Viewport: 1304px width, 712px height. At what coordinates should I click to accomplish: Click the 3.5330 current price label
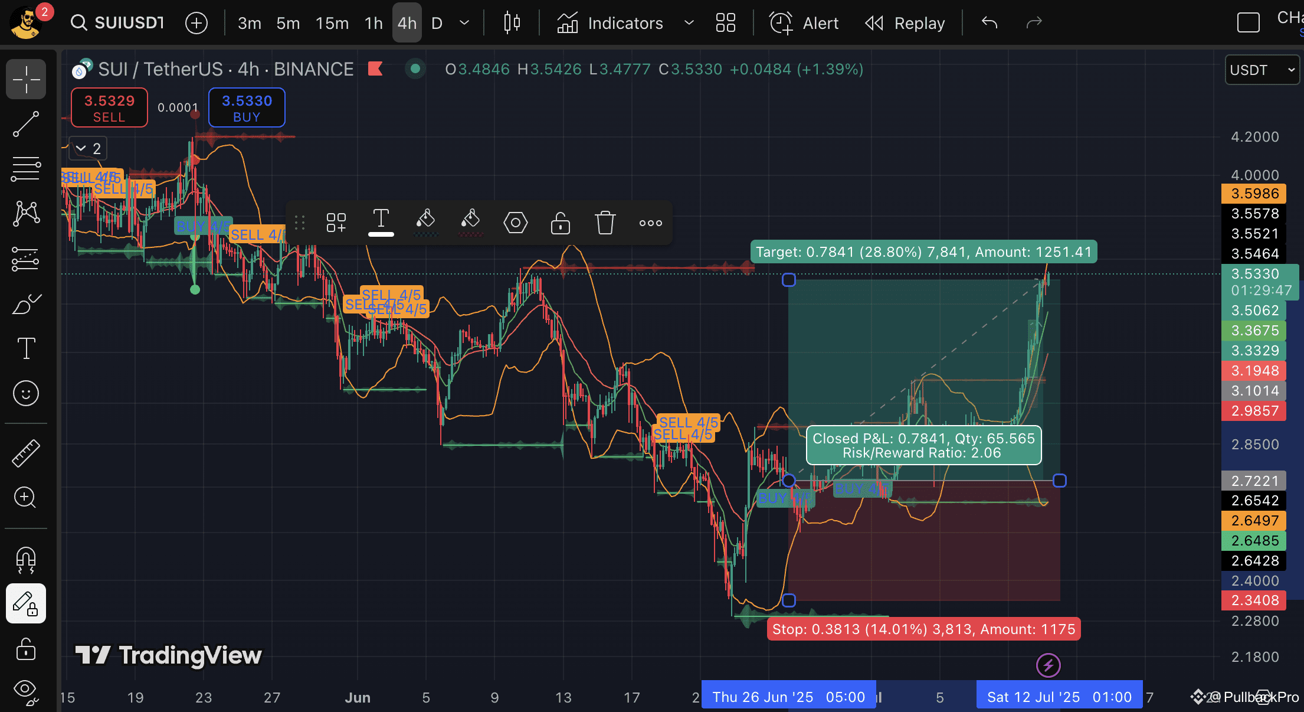(1260, 282)
